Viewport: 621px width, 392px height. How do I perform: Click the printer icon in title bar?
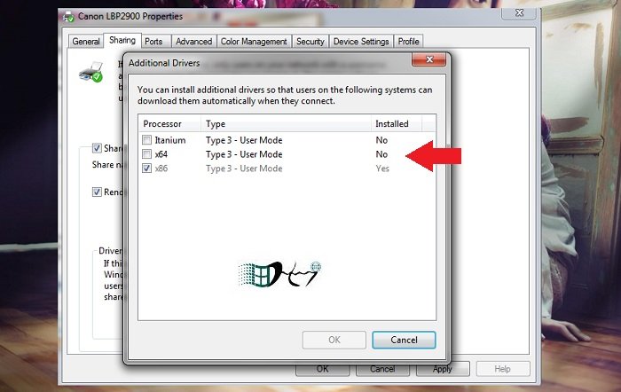pos(68,16)
